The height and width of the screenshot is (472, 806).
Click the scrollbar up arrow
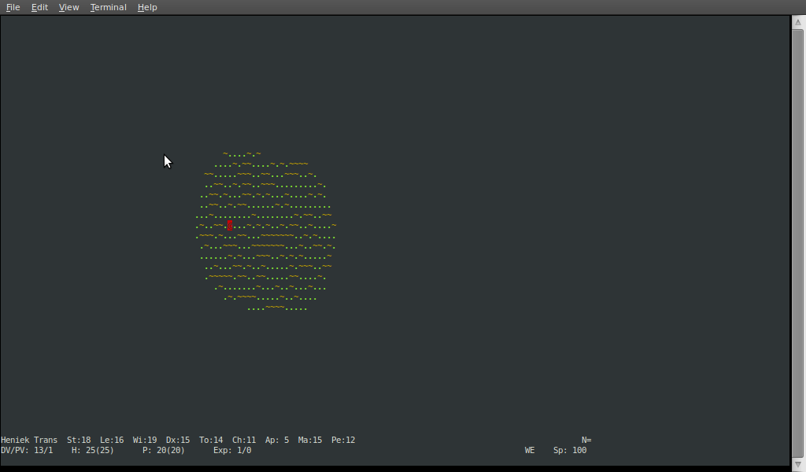pyautogui.click(x=798, y=22)
